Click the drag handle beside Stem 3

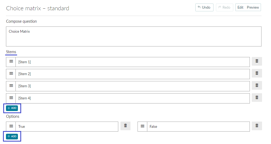click(x=11, y=86)
